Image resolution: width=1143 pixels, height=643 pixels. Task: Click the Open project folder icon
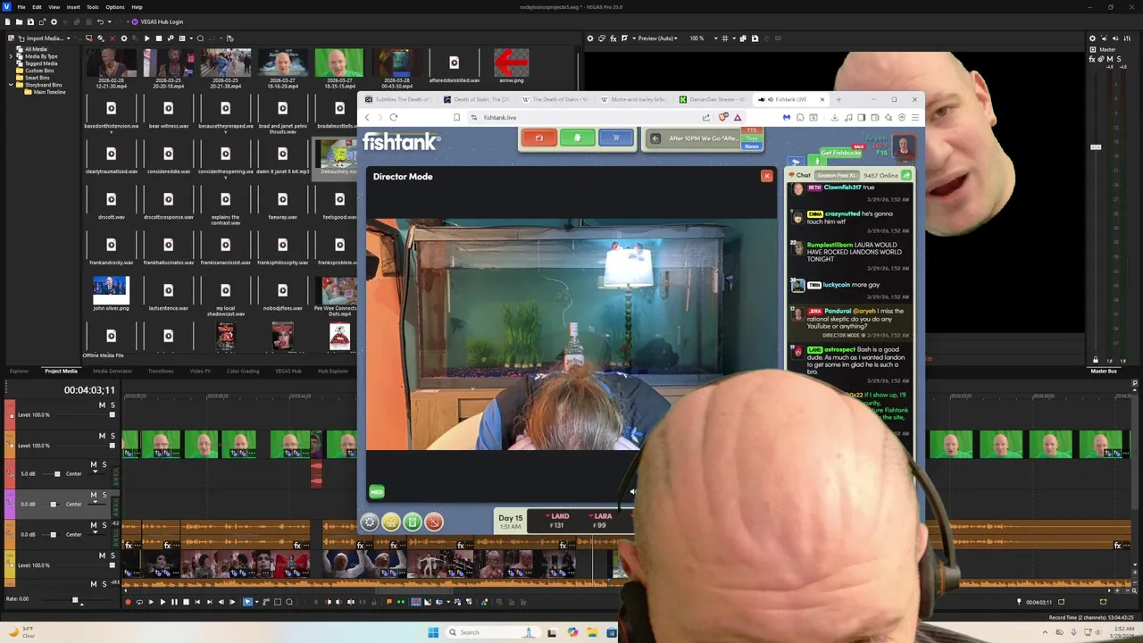click(x=19, y=21)
